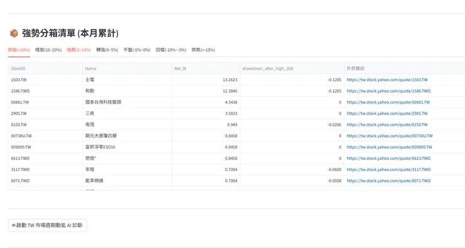Screen dimensions: 465x248
Task: Select the drawdown value -0.0286
Action: [x=292, y=125]
